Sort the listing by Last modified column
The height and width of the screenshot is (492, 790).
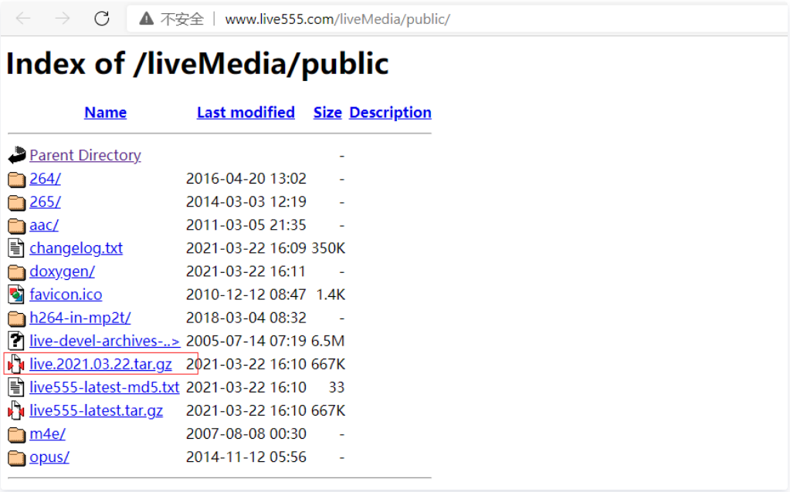coord(246,112)
